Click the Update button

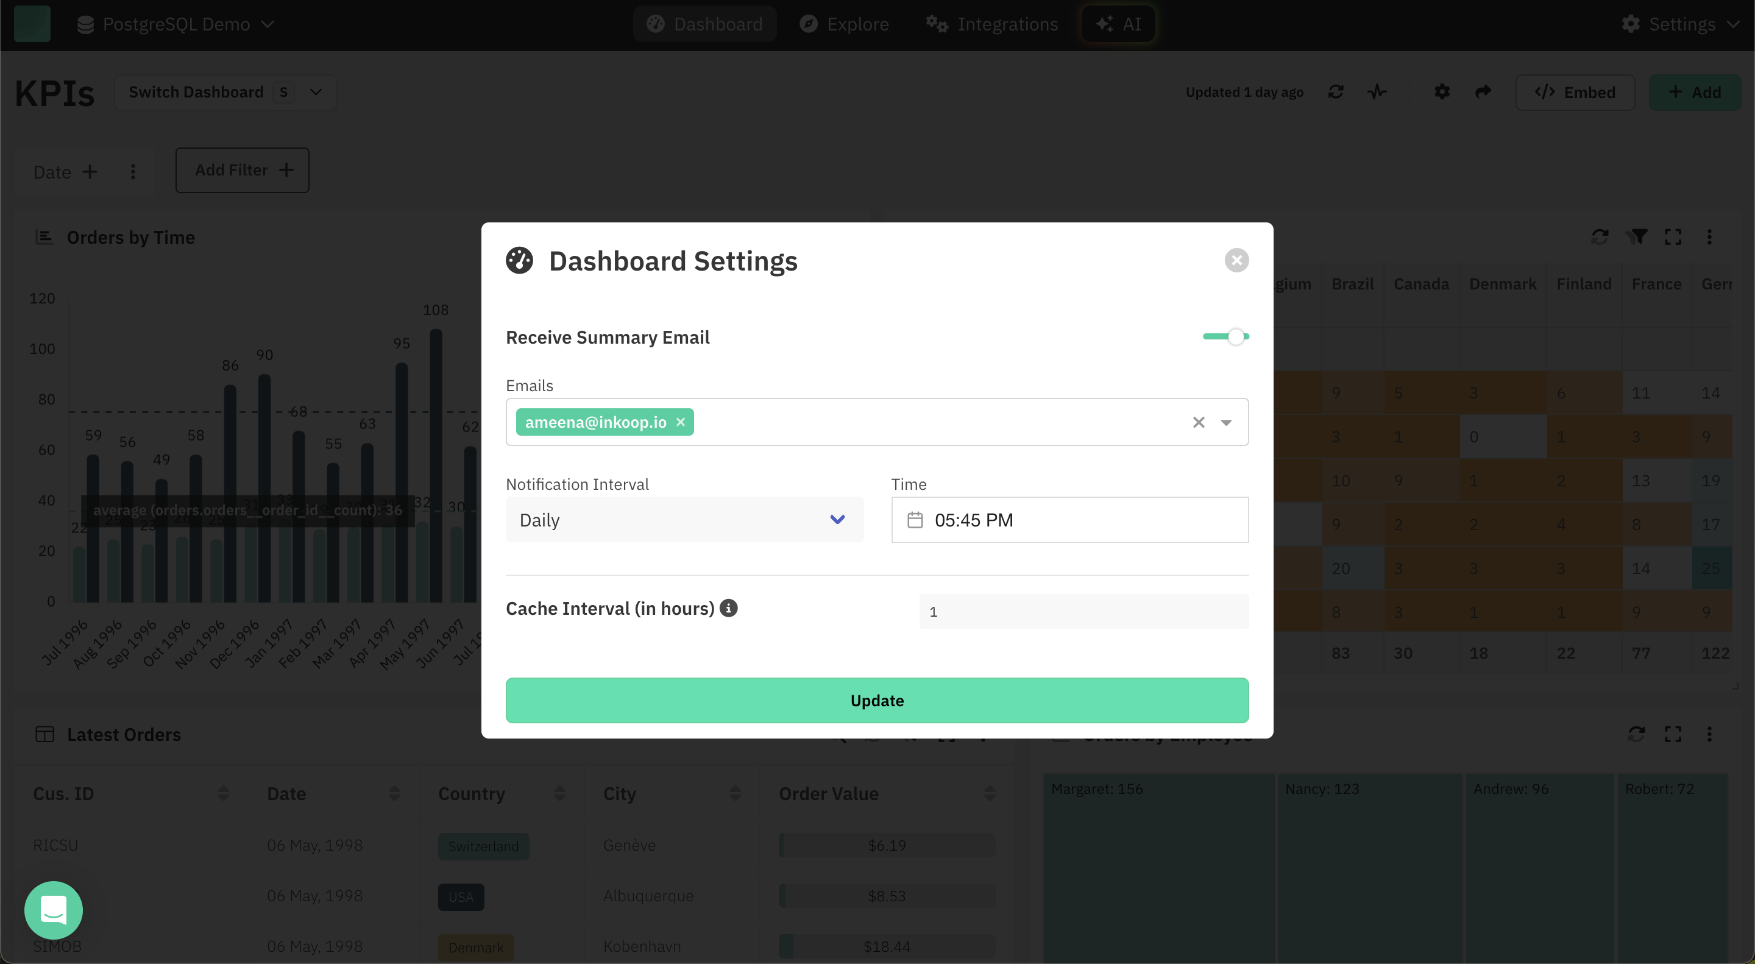(x=877, y=700)
